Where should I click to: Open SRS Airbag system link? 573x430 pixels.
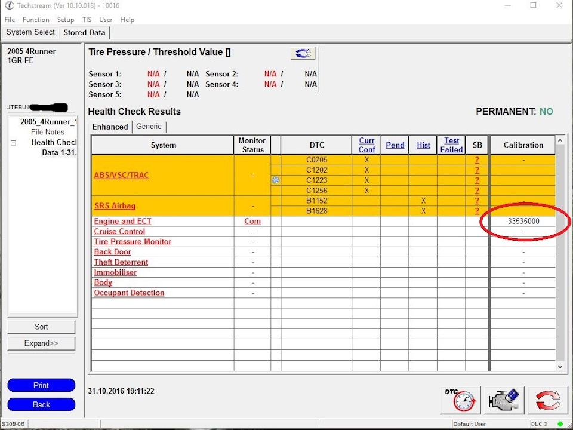115,206
